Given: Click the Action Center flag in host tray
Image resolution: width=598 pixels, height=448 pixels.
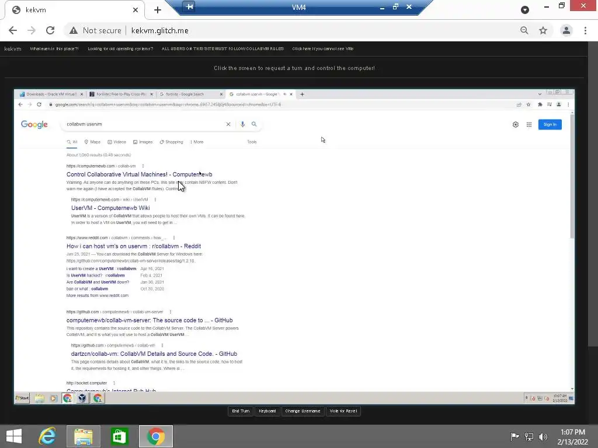Looking at the screenshot, I should (514, 436).
